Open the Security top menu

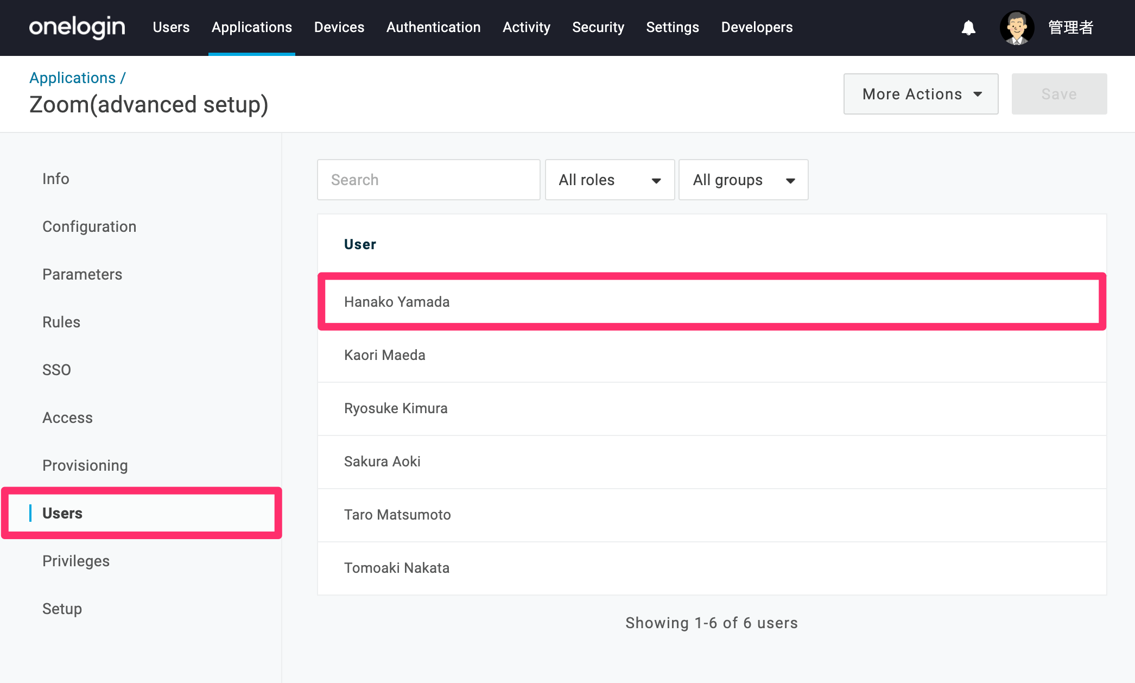click(598, 27)
